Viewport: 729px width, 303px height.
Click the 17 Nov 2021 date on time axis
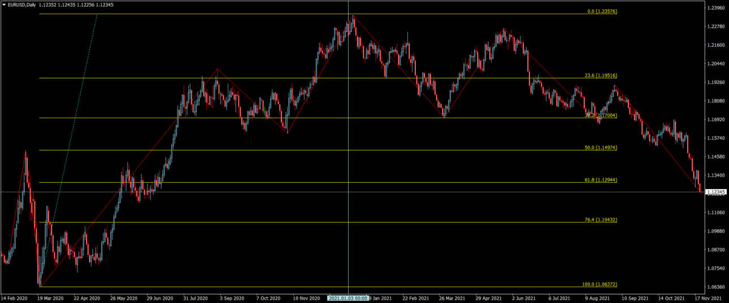tap(707, 298)
